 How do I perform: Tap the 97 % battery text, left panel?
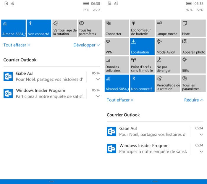(x=86, y=10)
